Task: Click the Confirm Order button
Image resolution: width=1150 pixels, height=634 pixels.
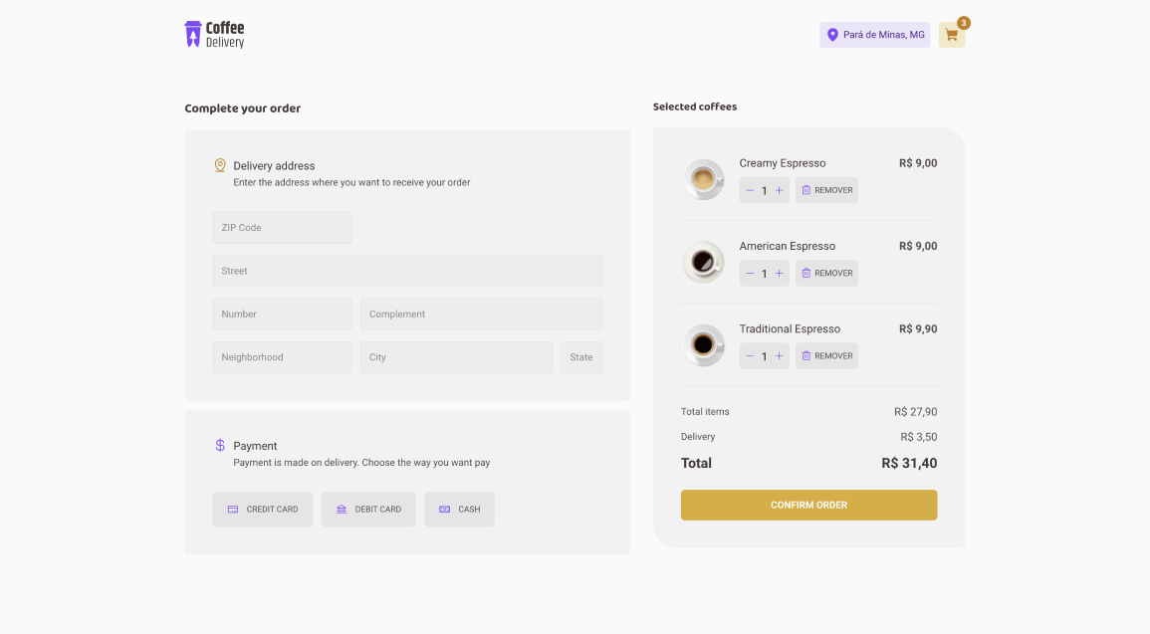Action: coord(808,505)
